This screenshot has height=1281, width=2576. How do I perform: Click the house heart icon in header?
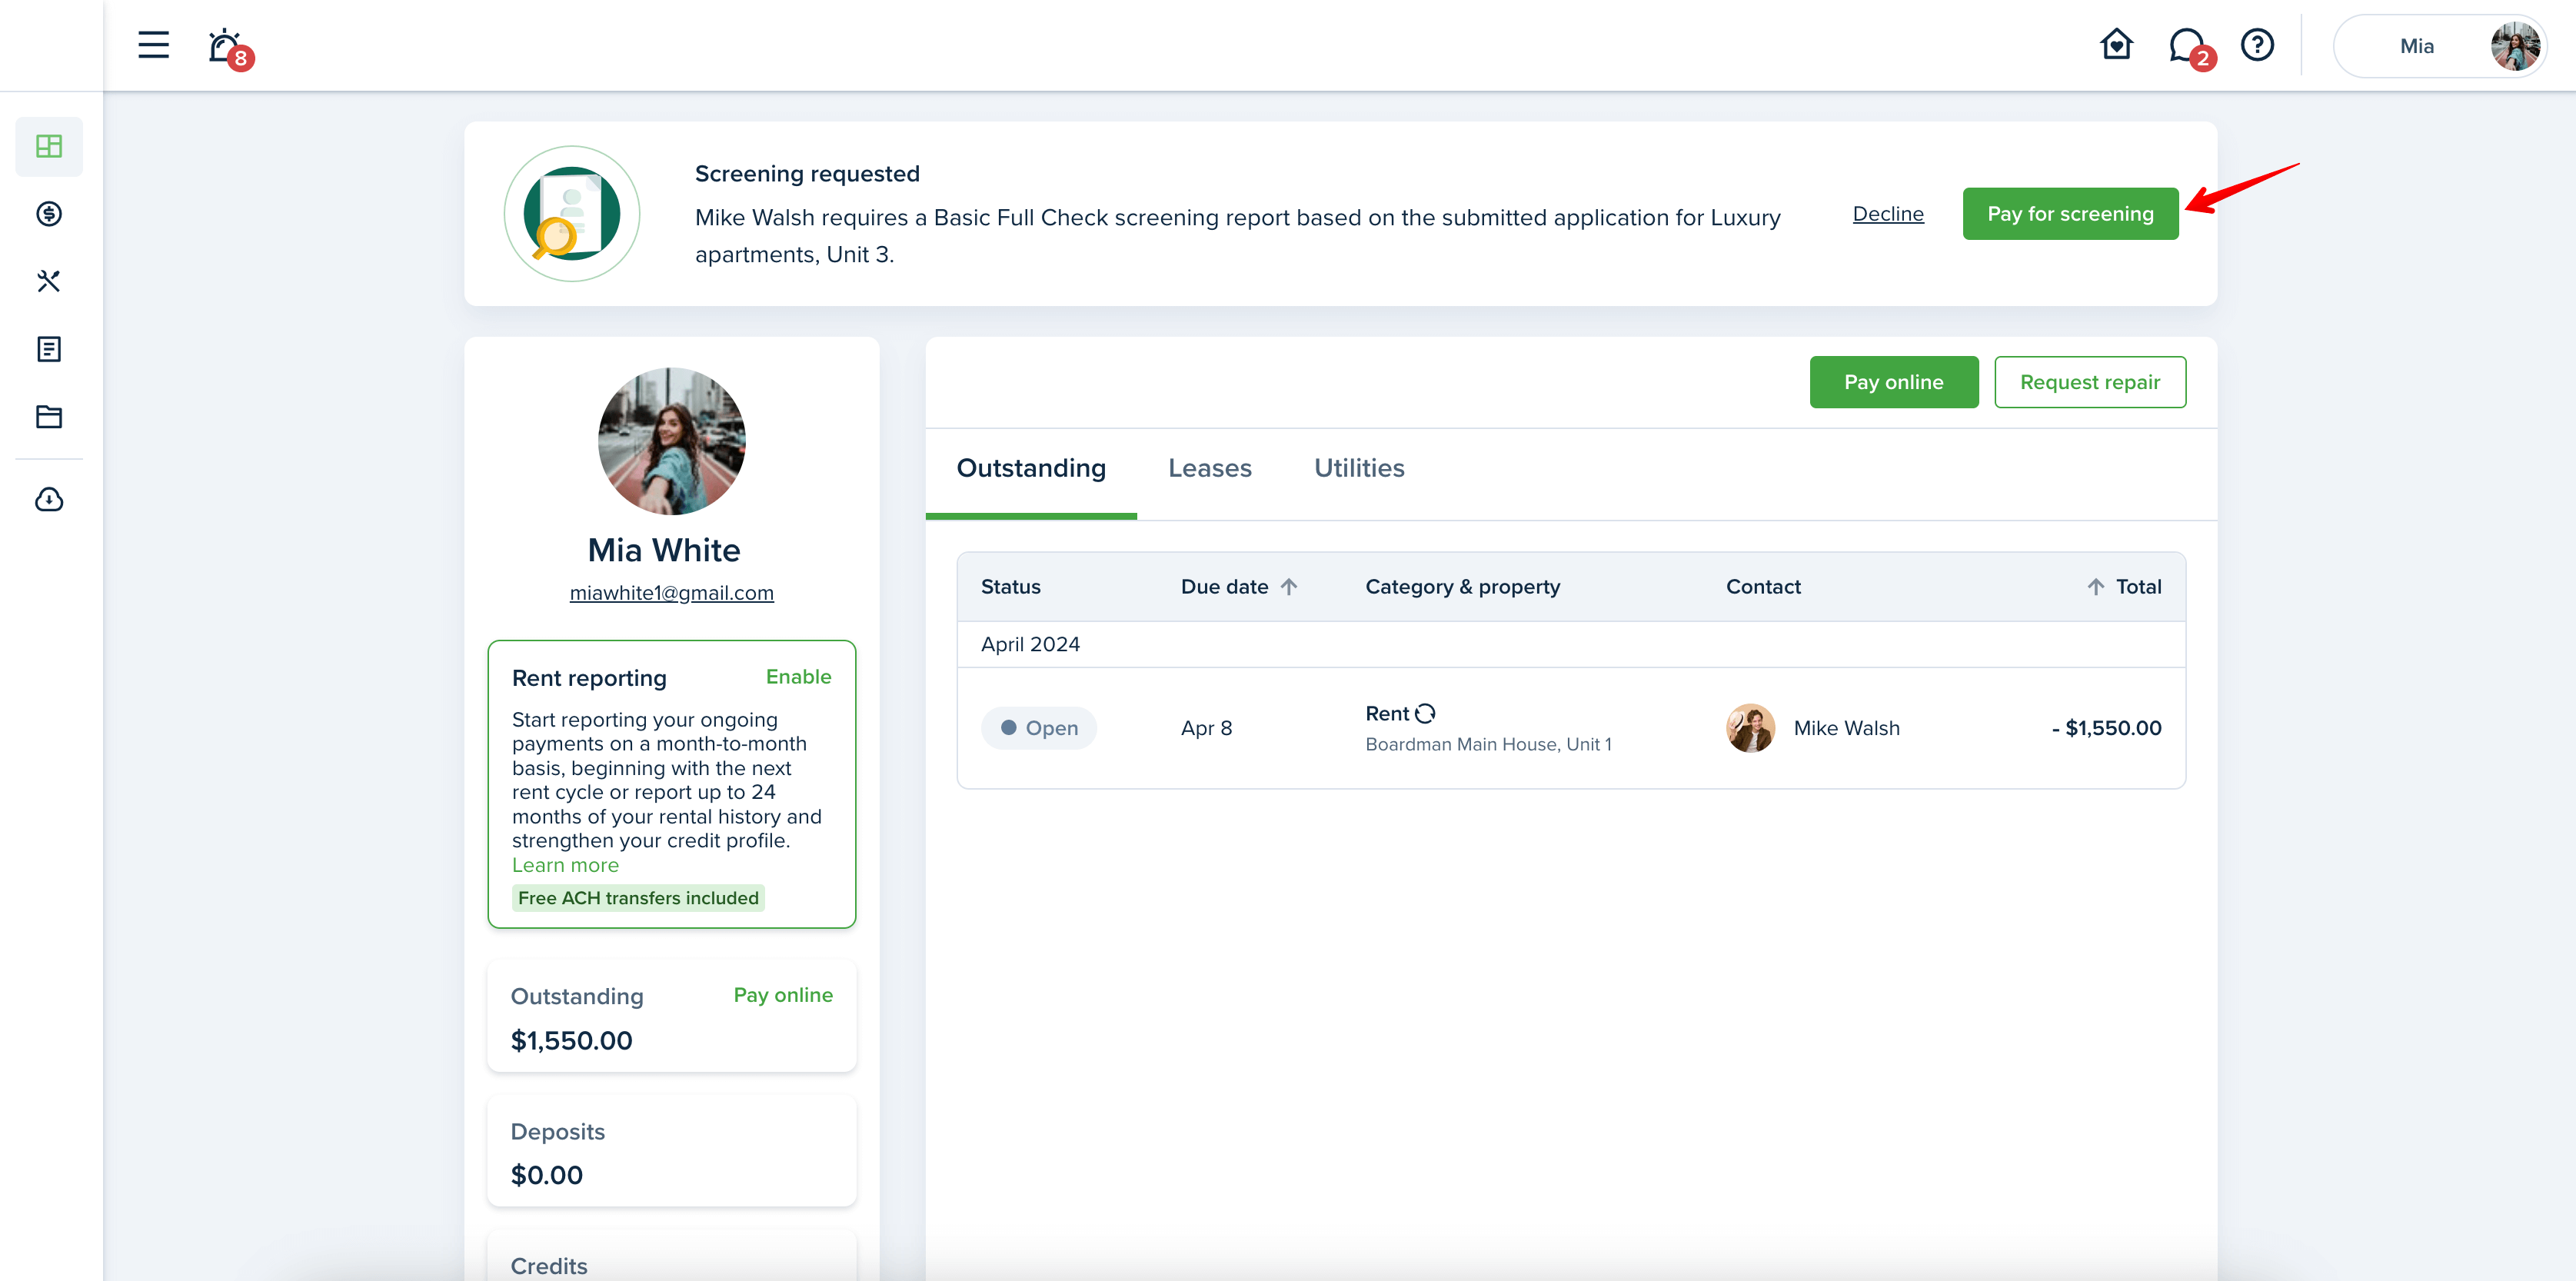pos(2116,45)
